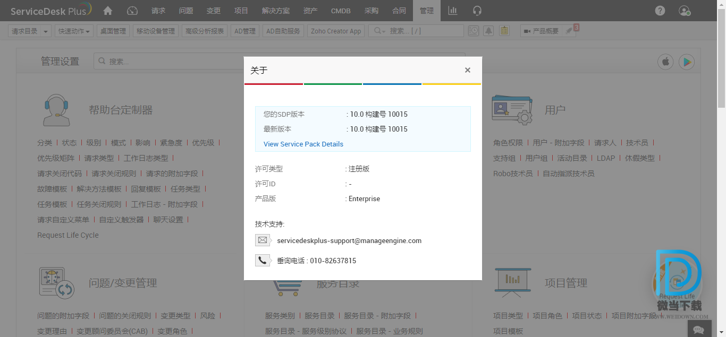Open the reports bar chart icon
Viewport: 726px width, 337px height.
[x=453, y=11]
